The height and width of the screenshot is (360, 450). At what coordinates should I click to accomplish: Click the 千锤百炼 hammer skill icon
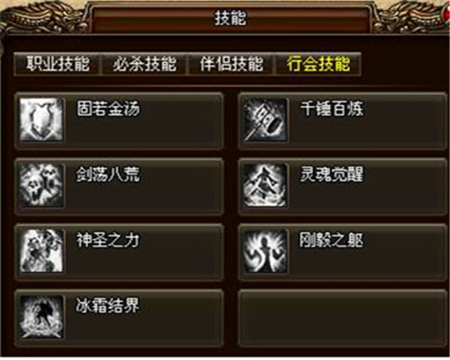click(x=265, y=120)
